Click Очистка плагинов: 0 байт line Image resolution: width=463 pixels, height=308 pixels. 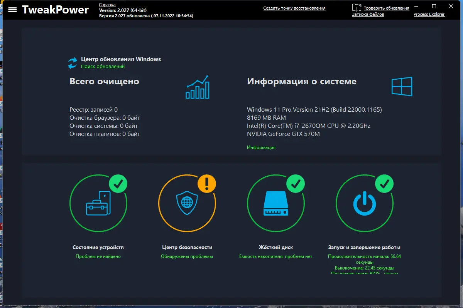(x=105, y=134)
